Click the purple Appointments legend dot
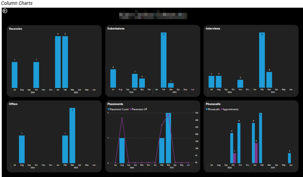This screenshot has width=303, height=177. click(222, 109)
